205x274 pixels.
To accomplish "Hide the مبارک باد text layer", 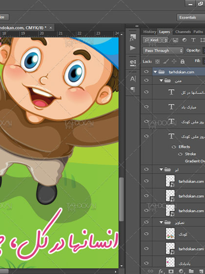I will pos(146,107).
